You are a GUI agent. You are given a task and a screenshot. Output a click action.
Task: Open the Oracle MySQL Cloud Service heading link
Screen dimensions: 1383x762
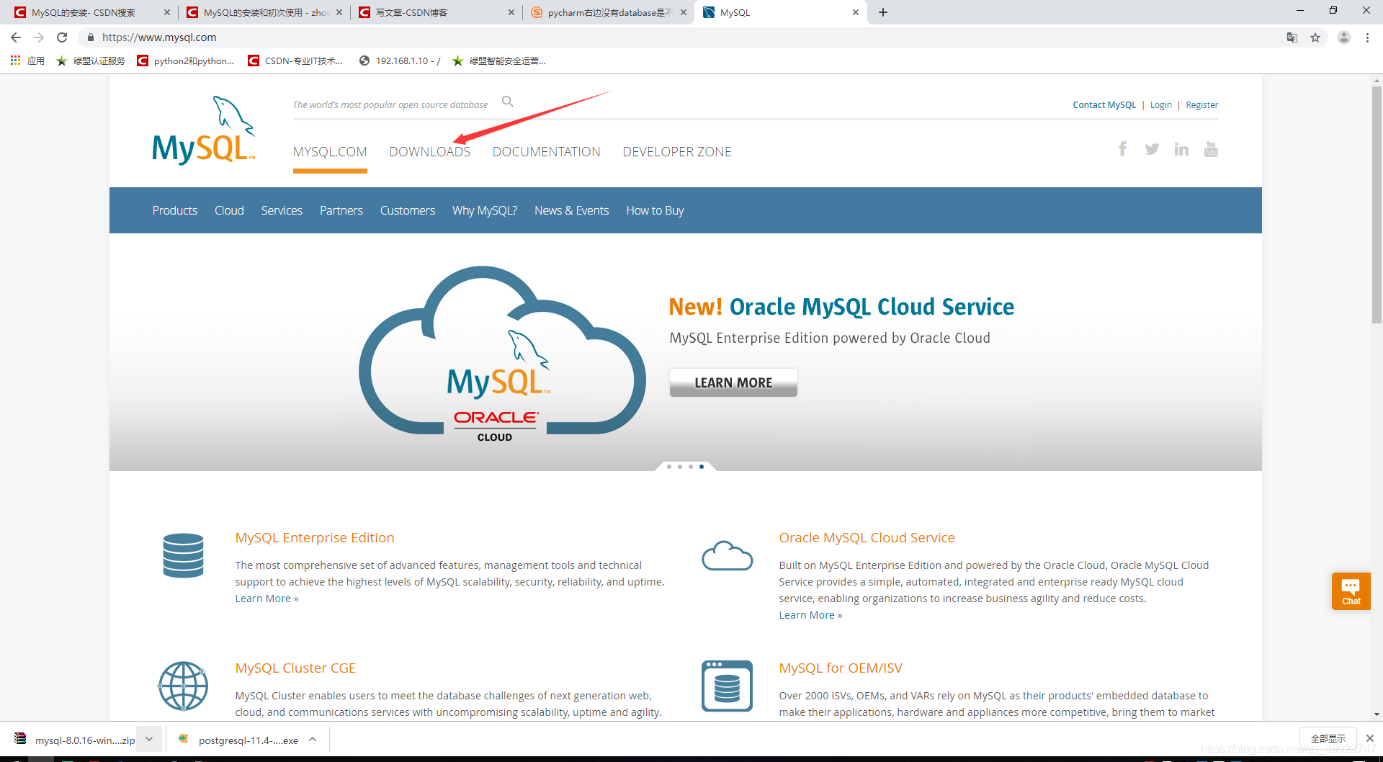tap(867, 538)
